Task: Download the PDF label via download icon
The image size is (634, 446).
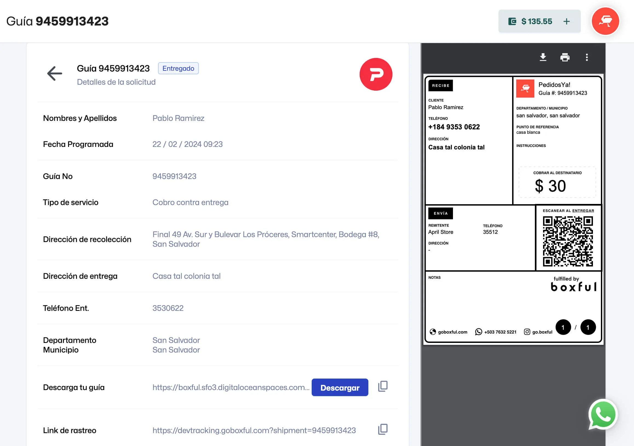Action: 543,57
